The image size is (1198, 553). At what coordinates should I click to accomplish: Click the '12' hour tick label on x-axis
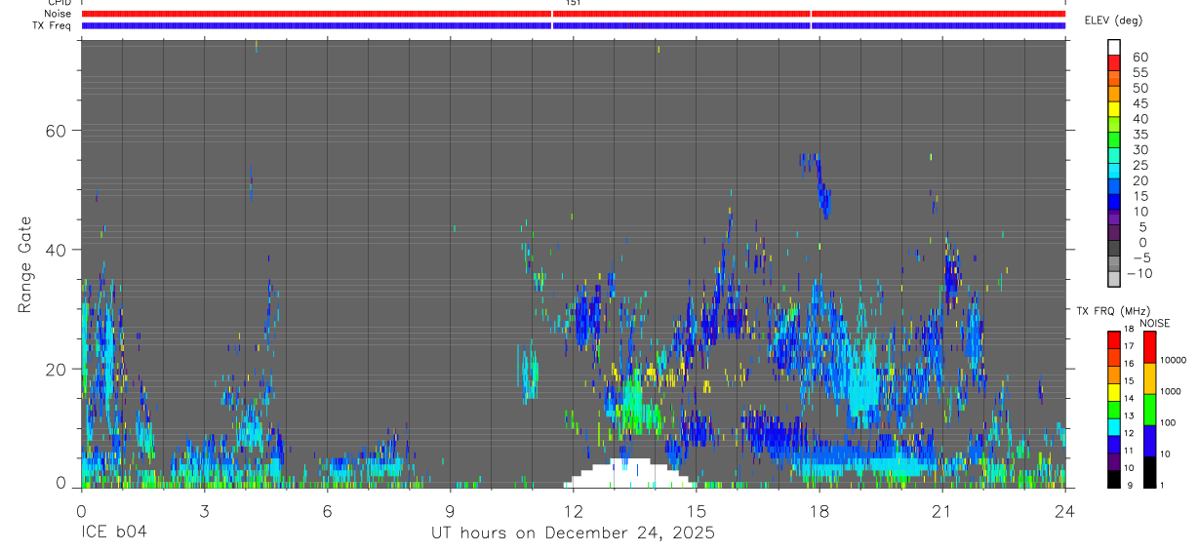pos(574,511)
